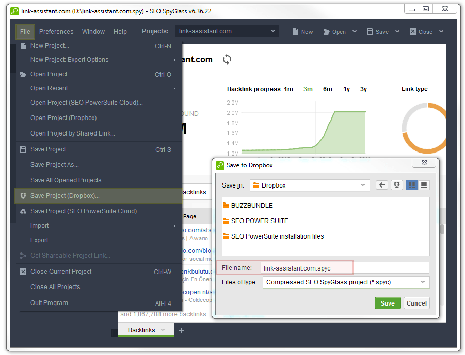Select Save Project (Dropbox) menu entry
Viewport: 465px width, 355px height.
99,196
